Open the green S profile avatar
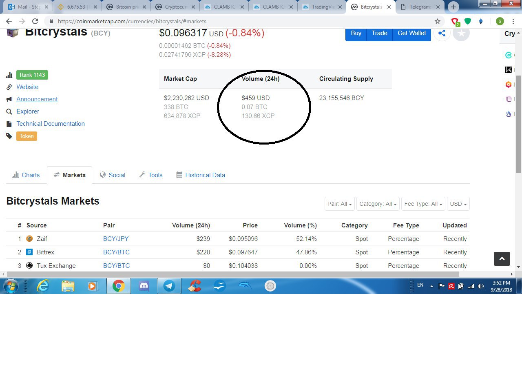The image size is (522, 374). pos(500,21)
